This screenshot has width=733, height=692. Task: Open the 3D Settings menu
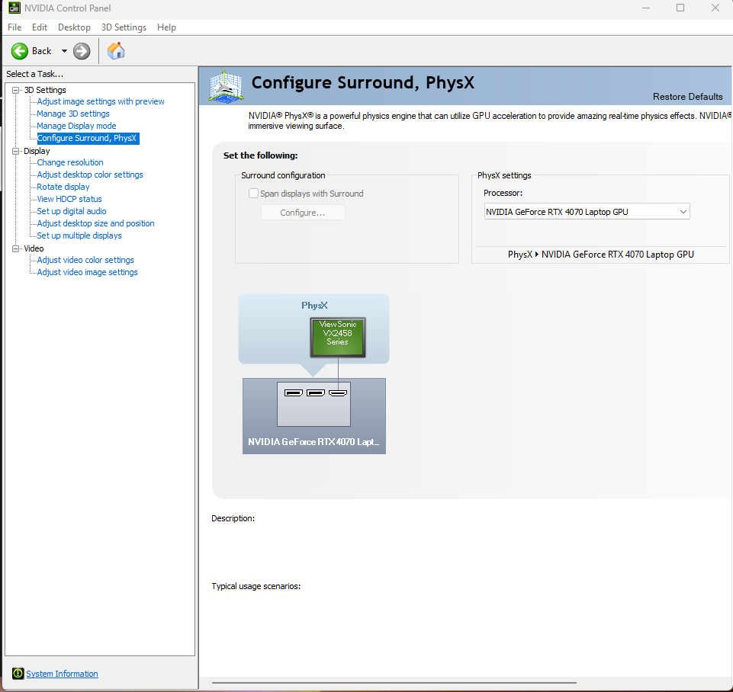[x=124, y=27]
